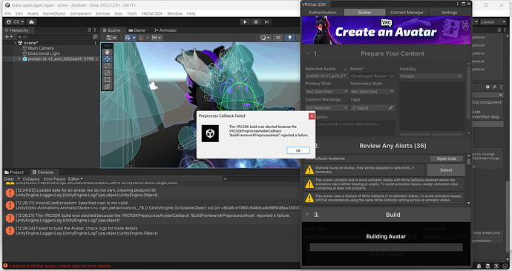Image resolution: width=512 pixels, height=271 pixels.
Task: Click the Step forward button
Action: (267, 21)
